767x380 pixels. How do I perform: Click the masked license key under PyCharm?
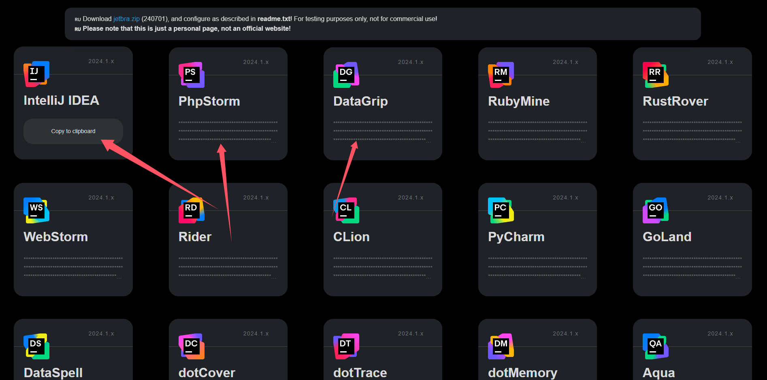coord(537,267)
